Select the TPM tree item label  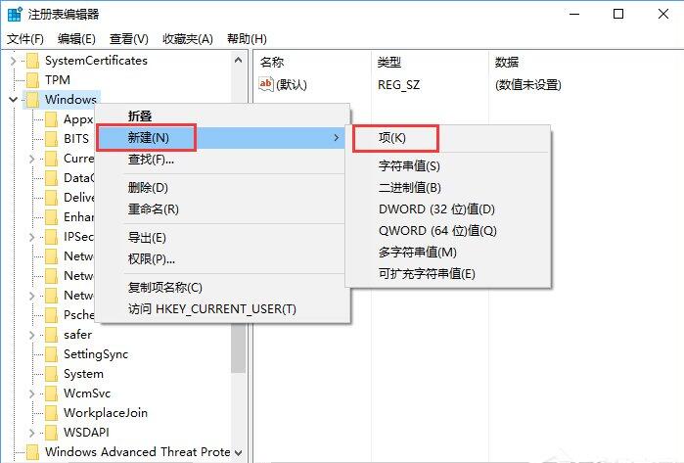(x=58, y=80)
